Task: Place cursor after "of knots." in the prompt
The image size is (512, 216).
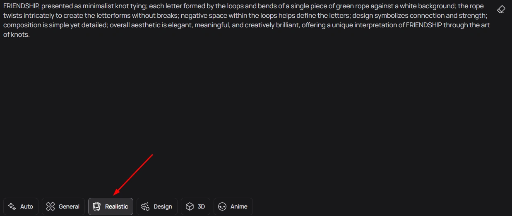Action: (30, 35)
